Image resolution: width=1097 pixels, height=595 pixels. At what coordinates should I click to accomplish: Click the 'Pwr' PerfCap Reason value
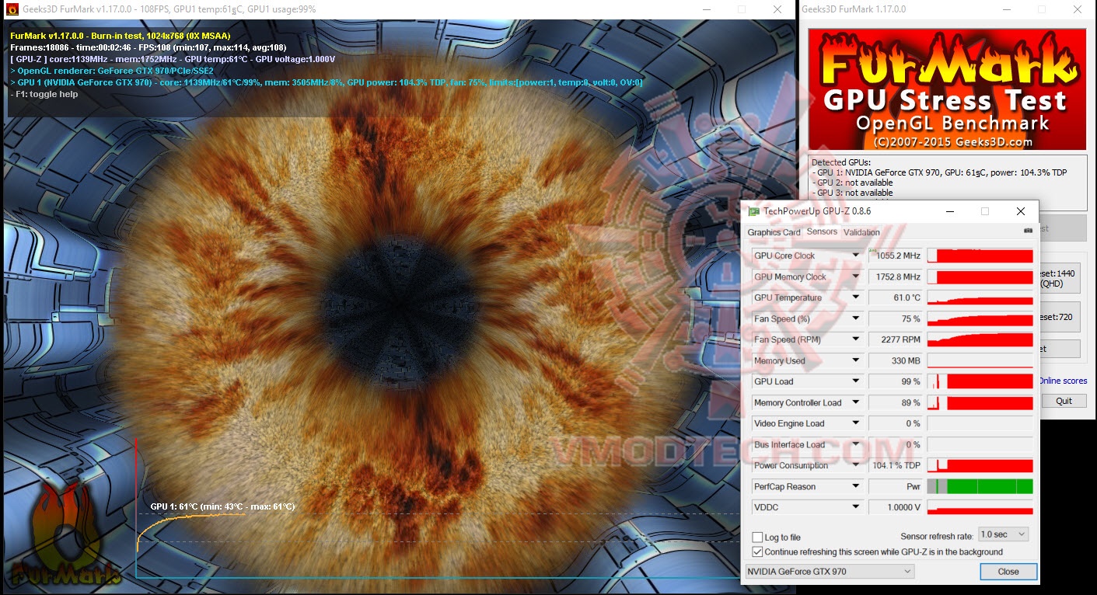point(913,486)
